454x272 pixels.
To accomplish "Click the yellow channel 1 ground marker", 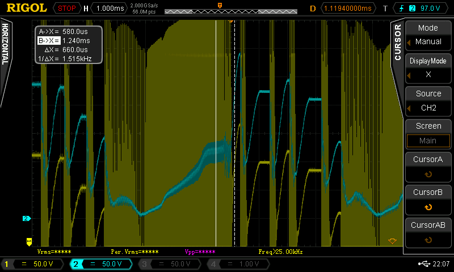I will tap(29, 242).
